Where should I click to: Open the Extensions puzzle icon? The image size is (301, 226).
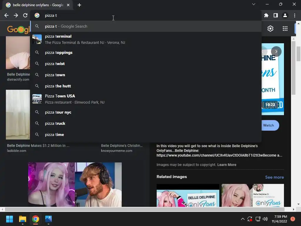pyautogui.click(x=266, y=15)
